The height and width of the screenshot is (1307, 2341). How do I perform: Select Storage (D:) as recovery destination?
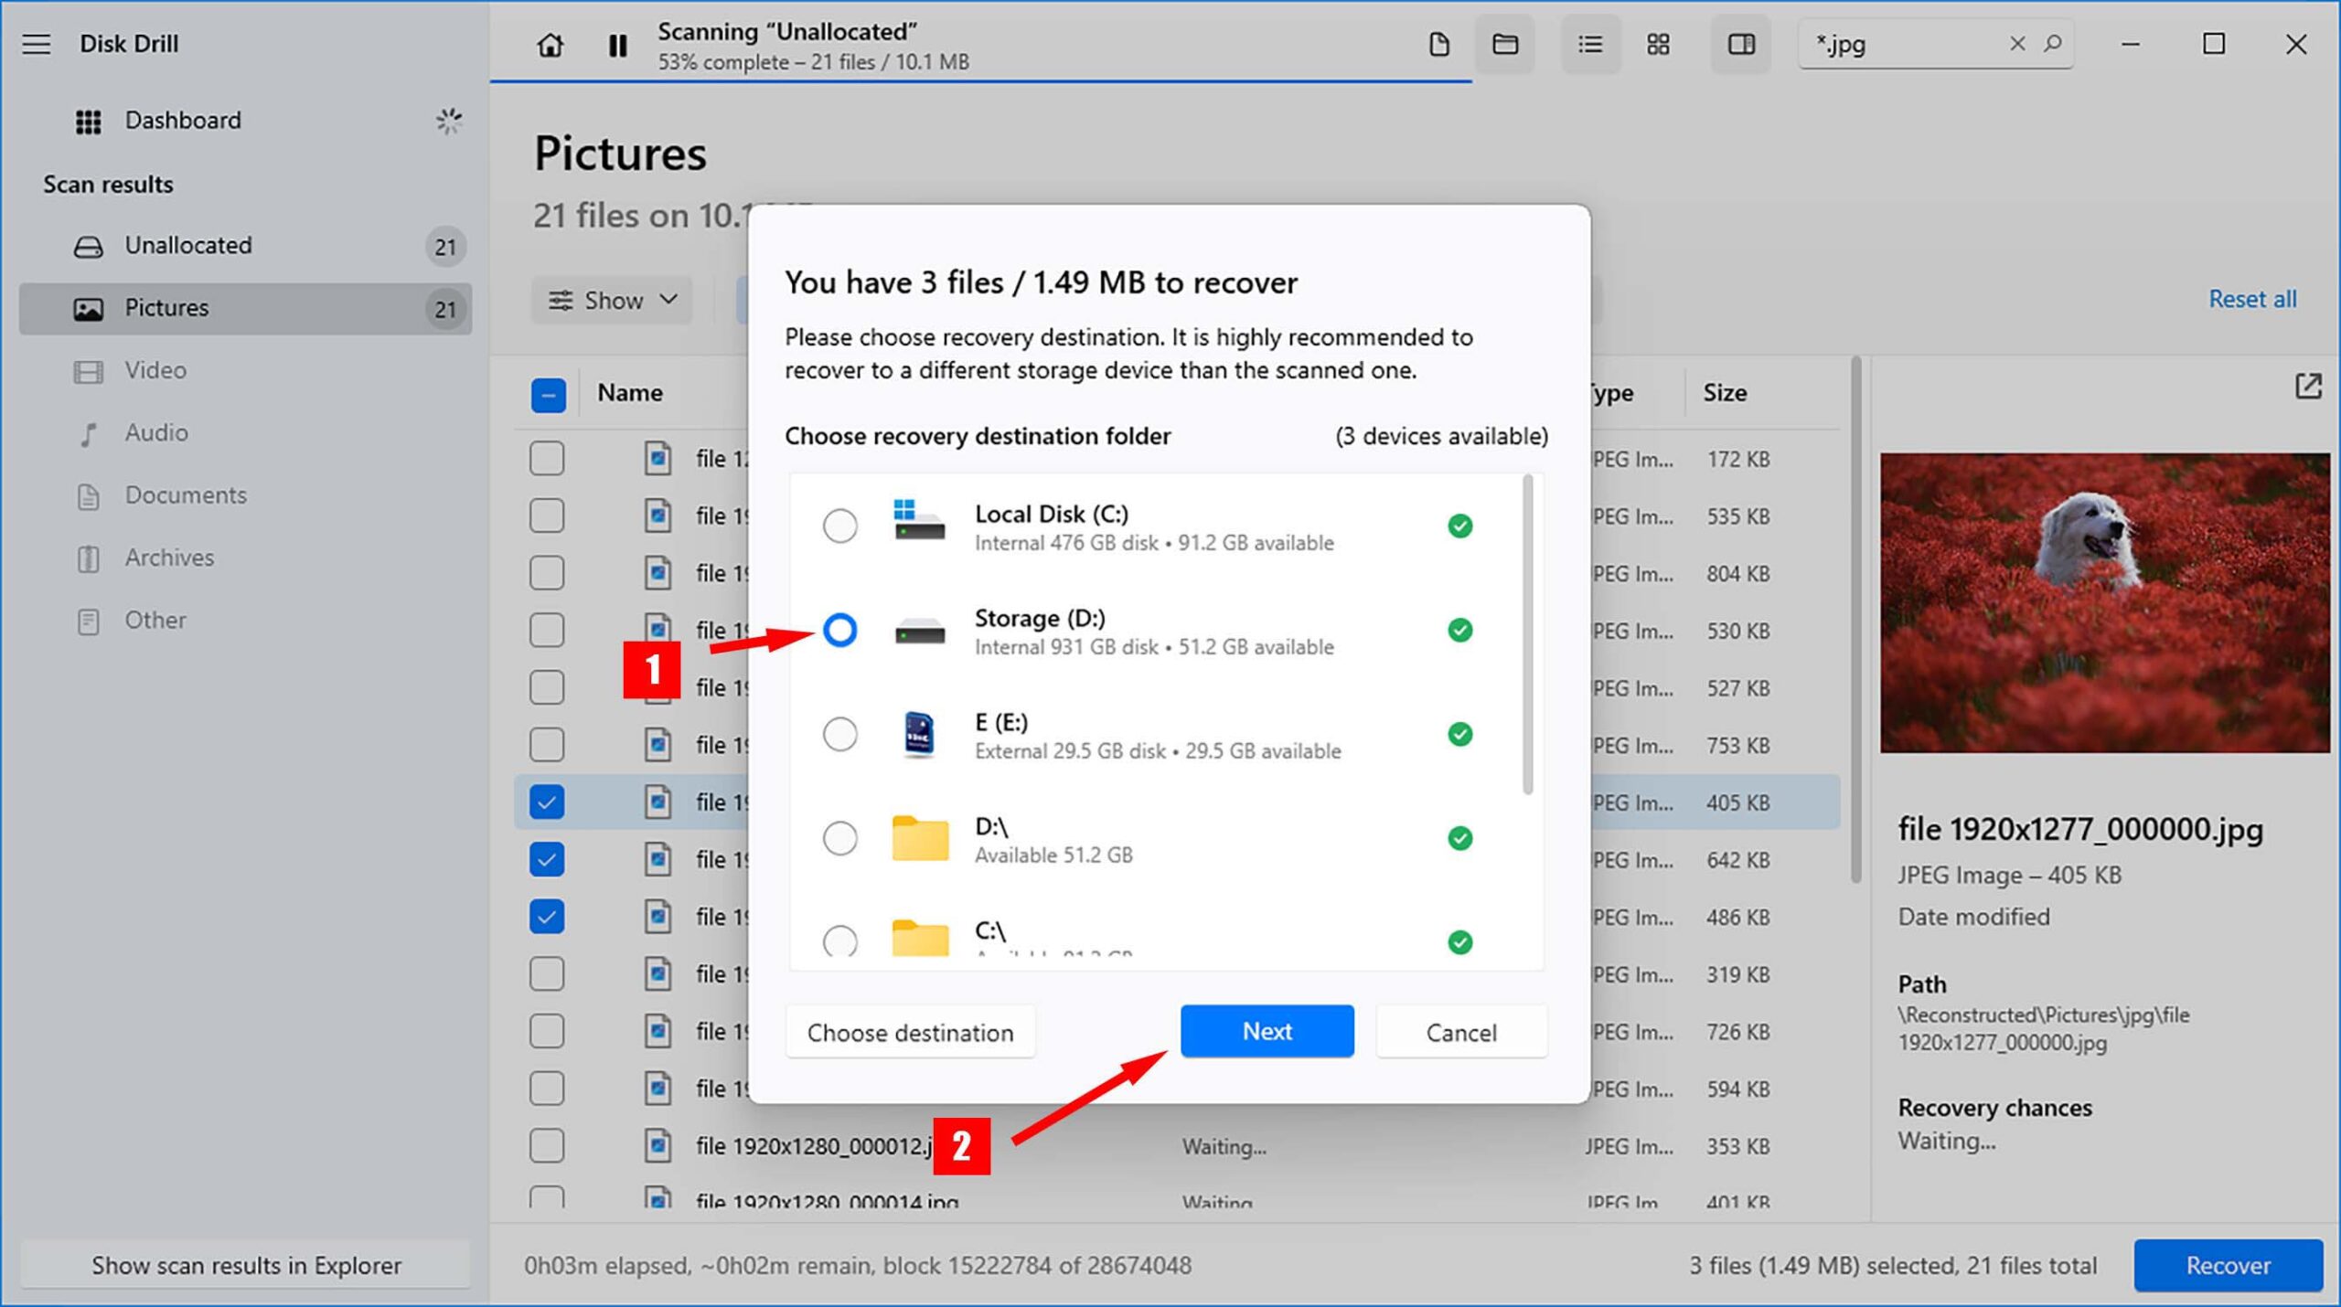[x=839, y=629]
